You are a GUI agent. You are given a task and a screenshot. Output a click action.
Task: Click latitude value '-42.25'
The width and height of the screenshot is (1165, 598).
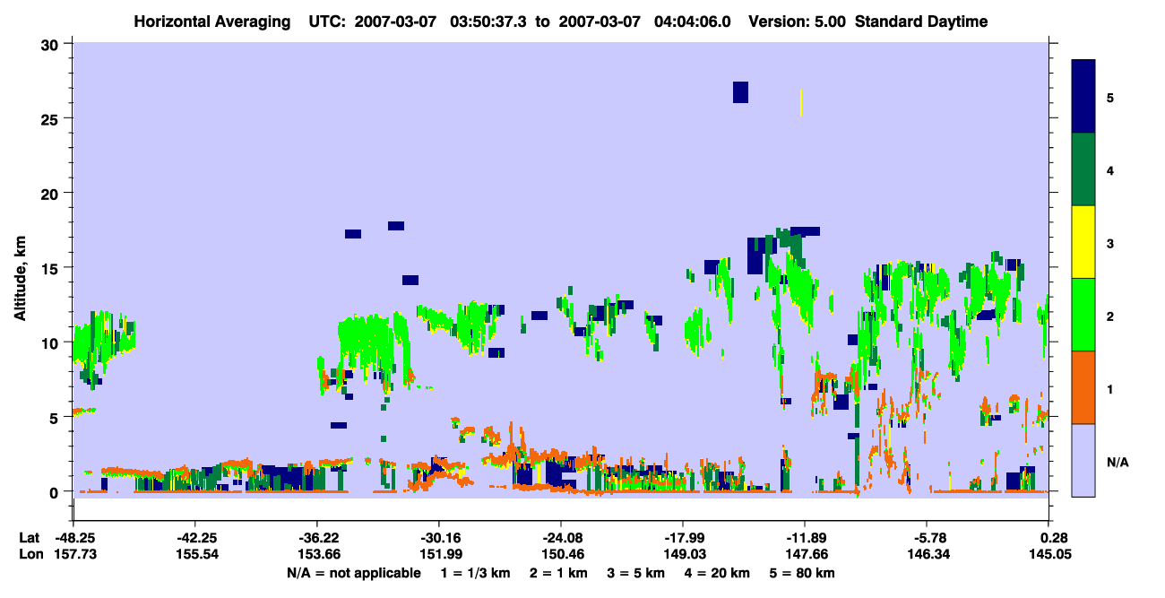click(195, 538)
